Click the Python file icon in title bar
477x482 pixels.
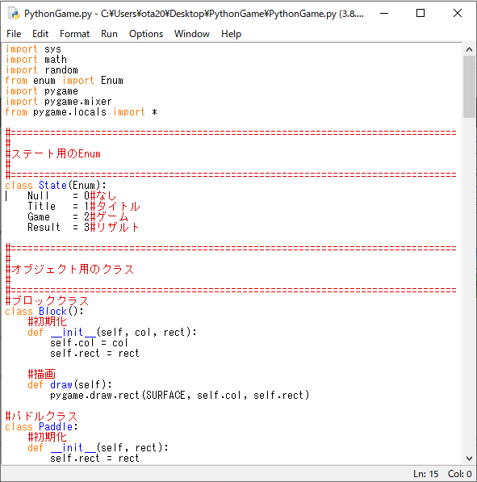pyautogui.click(x=14, y=14)
